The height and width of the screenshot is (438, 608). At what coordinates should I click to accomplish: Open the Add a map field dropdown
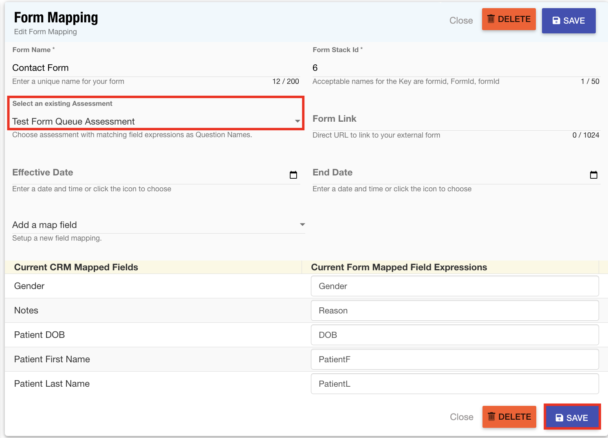pyautogui.click(x=158, y=225)
